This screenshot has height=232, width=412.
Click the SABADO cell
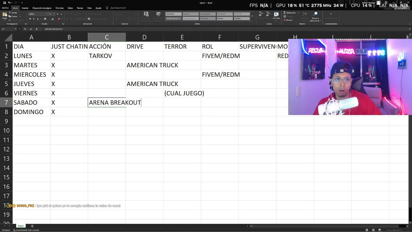coord(31,102)
